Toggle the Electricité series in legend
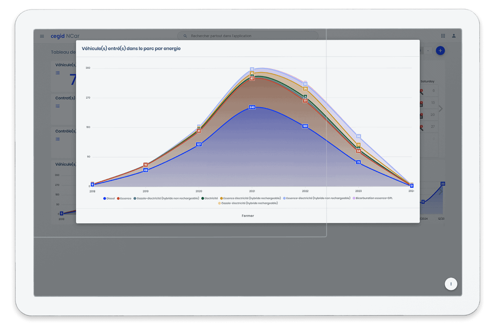 pyautogui.click(x=210, y=198)
